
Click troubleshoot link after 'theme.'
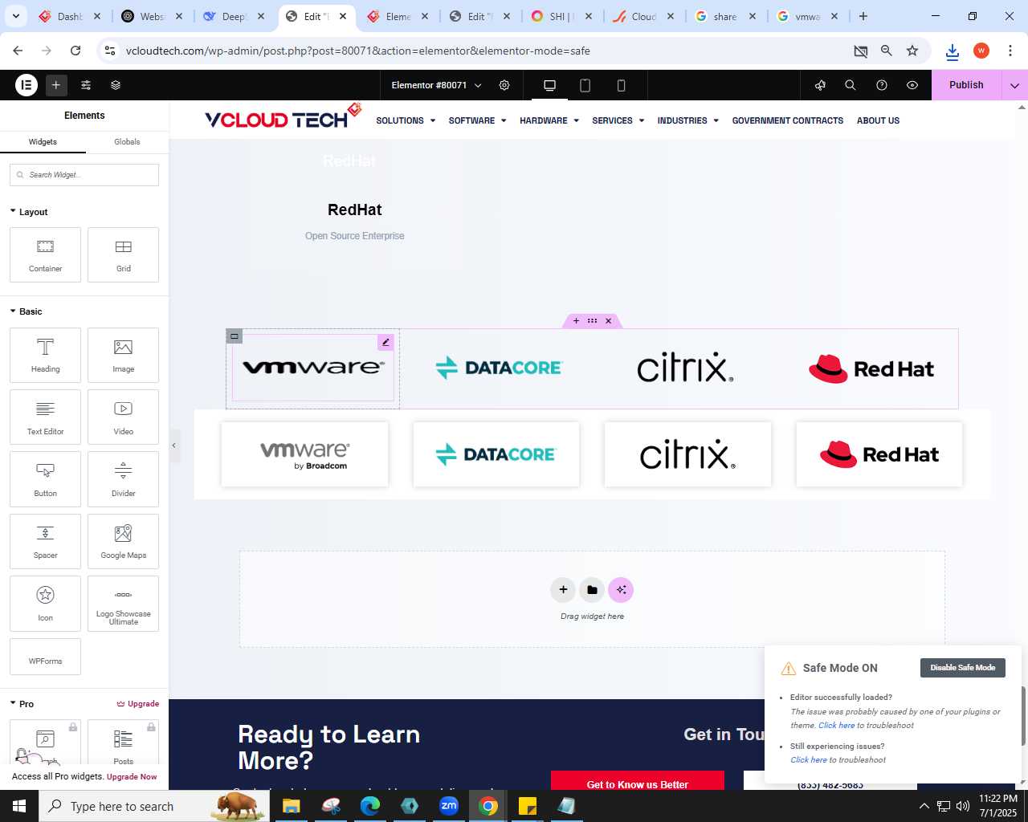pos(836,726)
